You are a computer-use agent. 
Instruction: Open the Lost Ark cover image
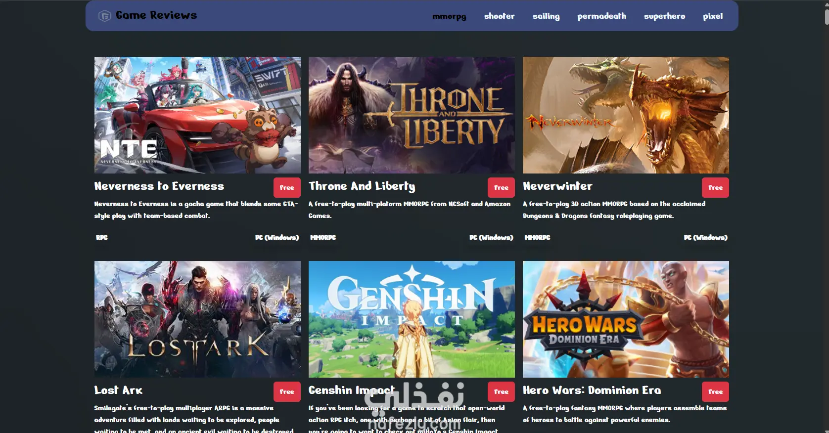click(197, 319)
